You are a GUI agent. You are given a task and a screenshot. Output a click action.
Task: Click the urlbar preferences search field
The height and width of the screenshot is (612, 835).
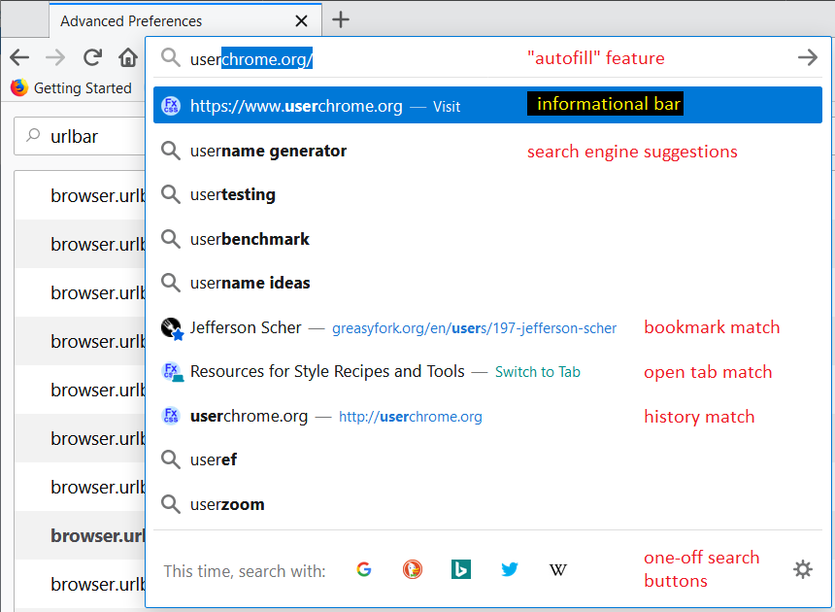[80, 136]
